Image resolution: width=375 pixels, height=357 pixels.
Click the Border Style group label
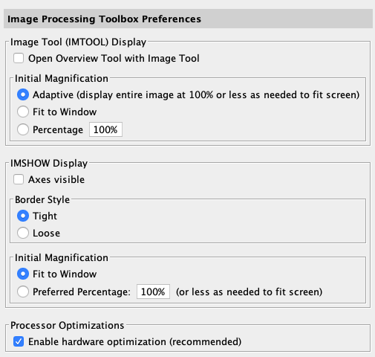tap(42, 199)
